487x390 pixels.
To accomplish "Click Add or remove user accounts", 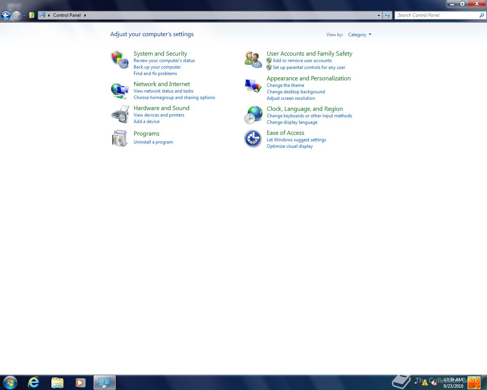I will click(302, 61).
